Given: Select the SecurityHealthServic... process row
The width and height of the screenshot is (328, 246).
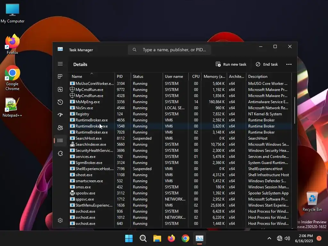Looking at the screenshot, I should click(180, 151).
